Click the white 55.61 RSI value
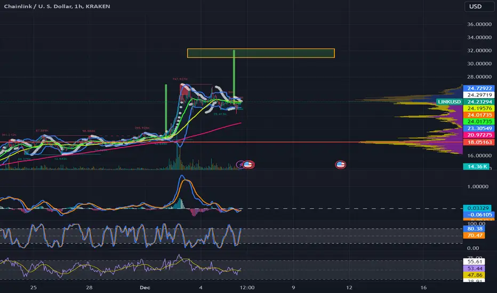This screenshot has height=293, width=497. pos(474,262)
